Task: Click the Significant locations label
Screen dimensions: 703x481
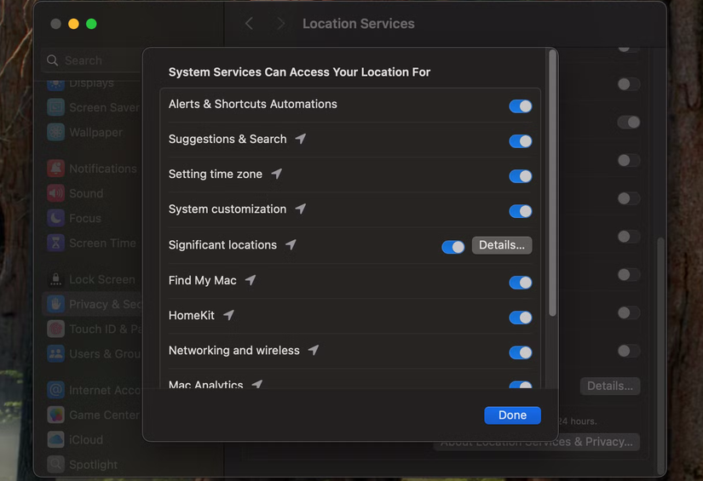Action: (222, 245)
